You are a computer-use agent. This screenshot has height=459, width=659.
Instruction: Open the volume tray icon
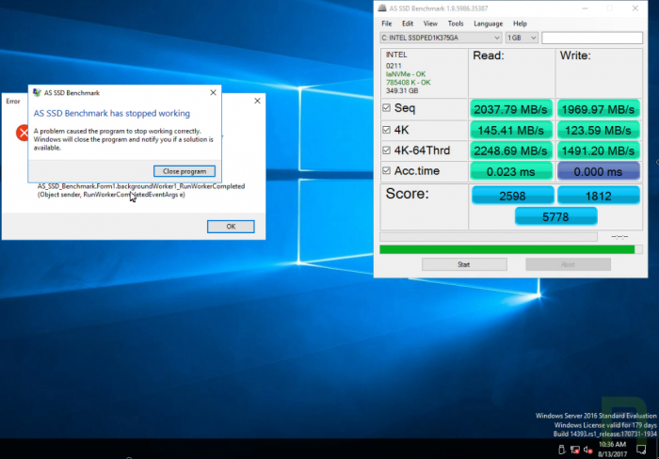(587, 450)
